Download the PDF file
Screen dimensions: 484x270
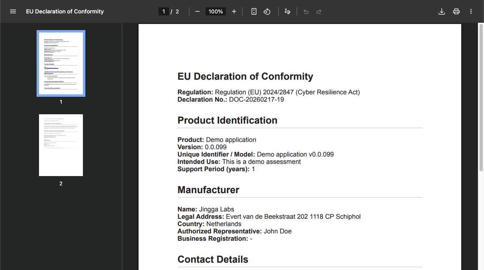[442, 11]
